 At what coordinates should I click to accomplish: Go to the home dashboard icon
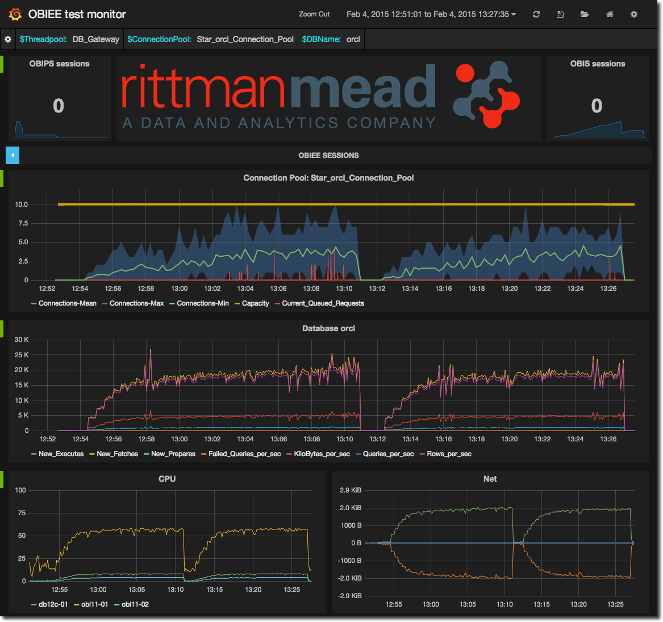pyautogui.click(x=610, y=14)
